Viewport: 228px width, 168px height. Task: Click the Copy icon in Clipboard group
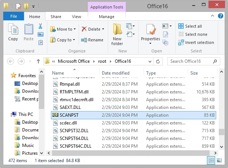click(13, 29)
